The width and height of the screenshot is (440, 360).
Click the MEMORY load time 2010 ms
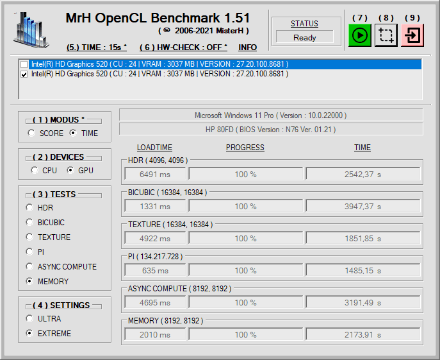(x=155, y=334)
